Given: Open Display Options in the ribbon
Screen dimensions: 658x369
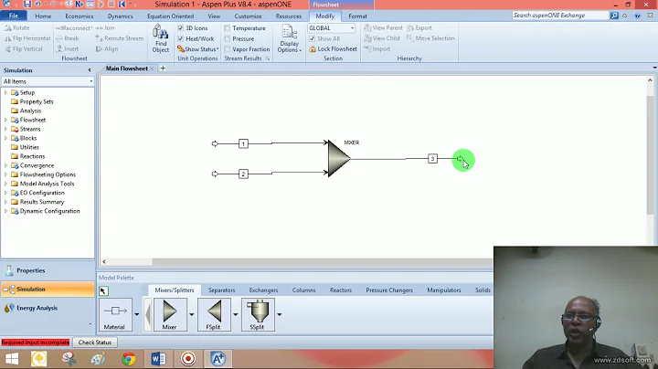Looking at the screenshot, I should pyautogui.click(x=289, y=38).
